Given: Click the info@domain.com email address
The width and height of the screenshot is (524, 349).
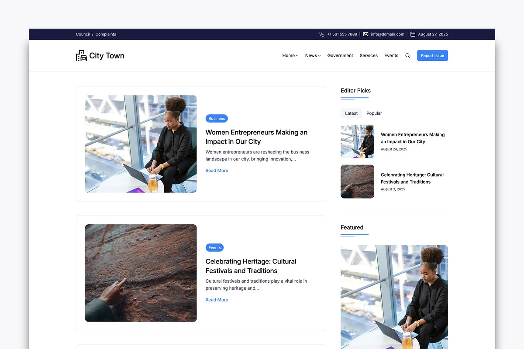Looking at the screenshot, I should (387, 34).
